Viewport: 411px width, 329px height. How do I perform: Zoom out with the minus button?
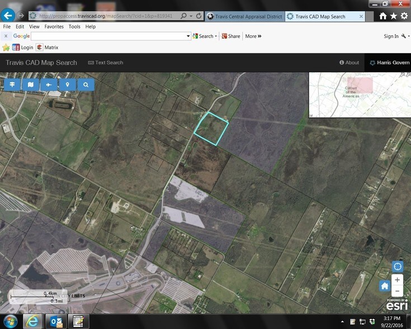click(398, 291)
